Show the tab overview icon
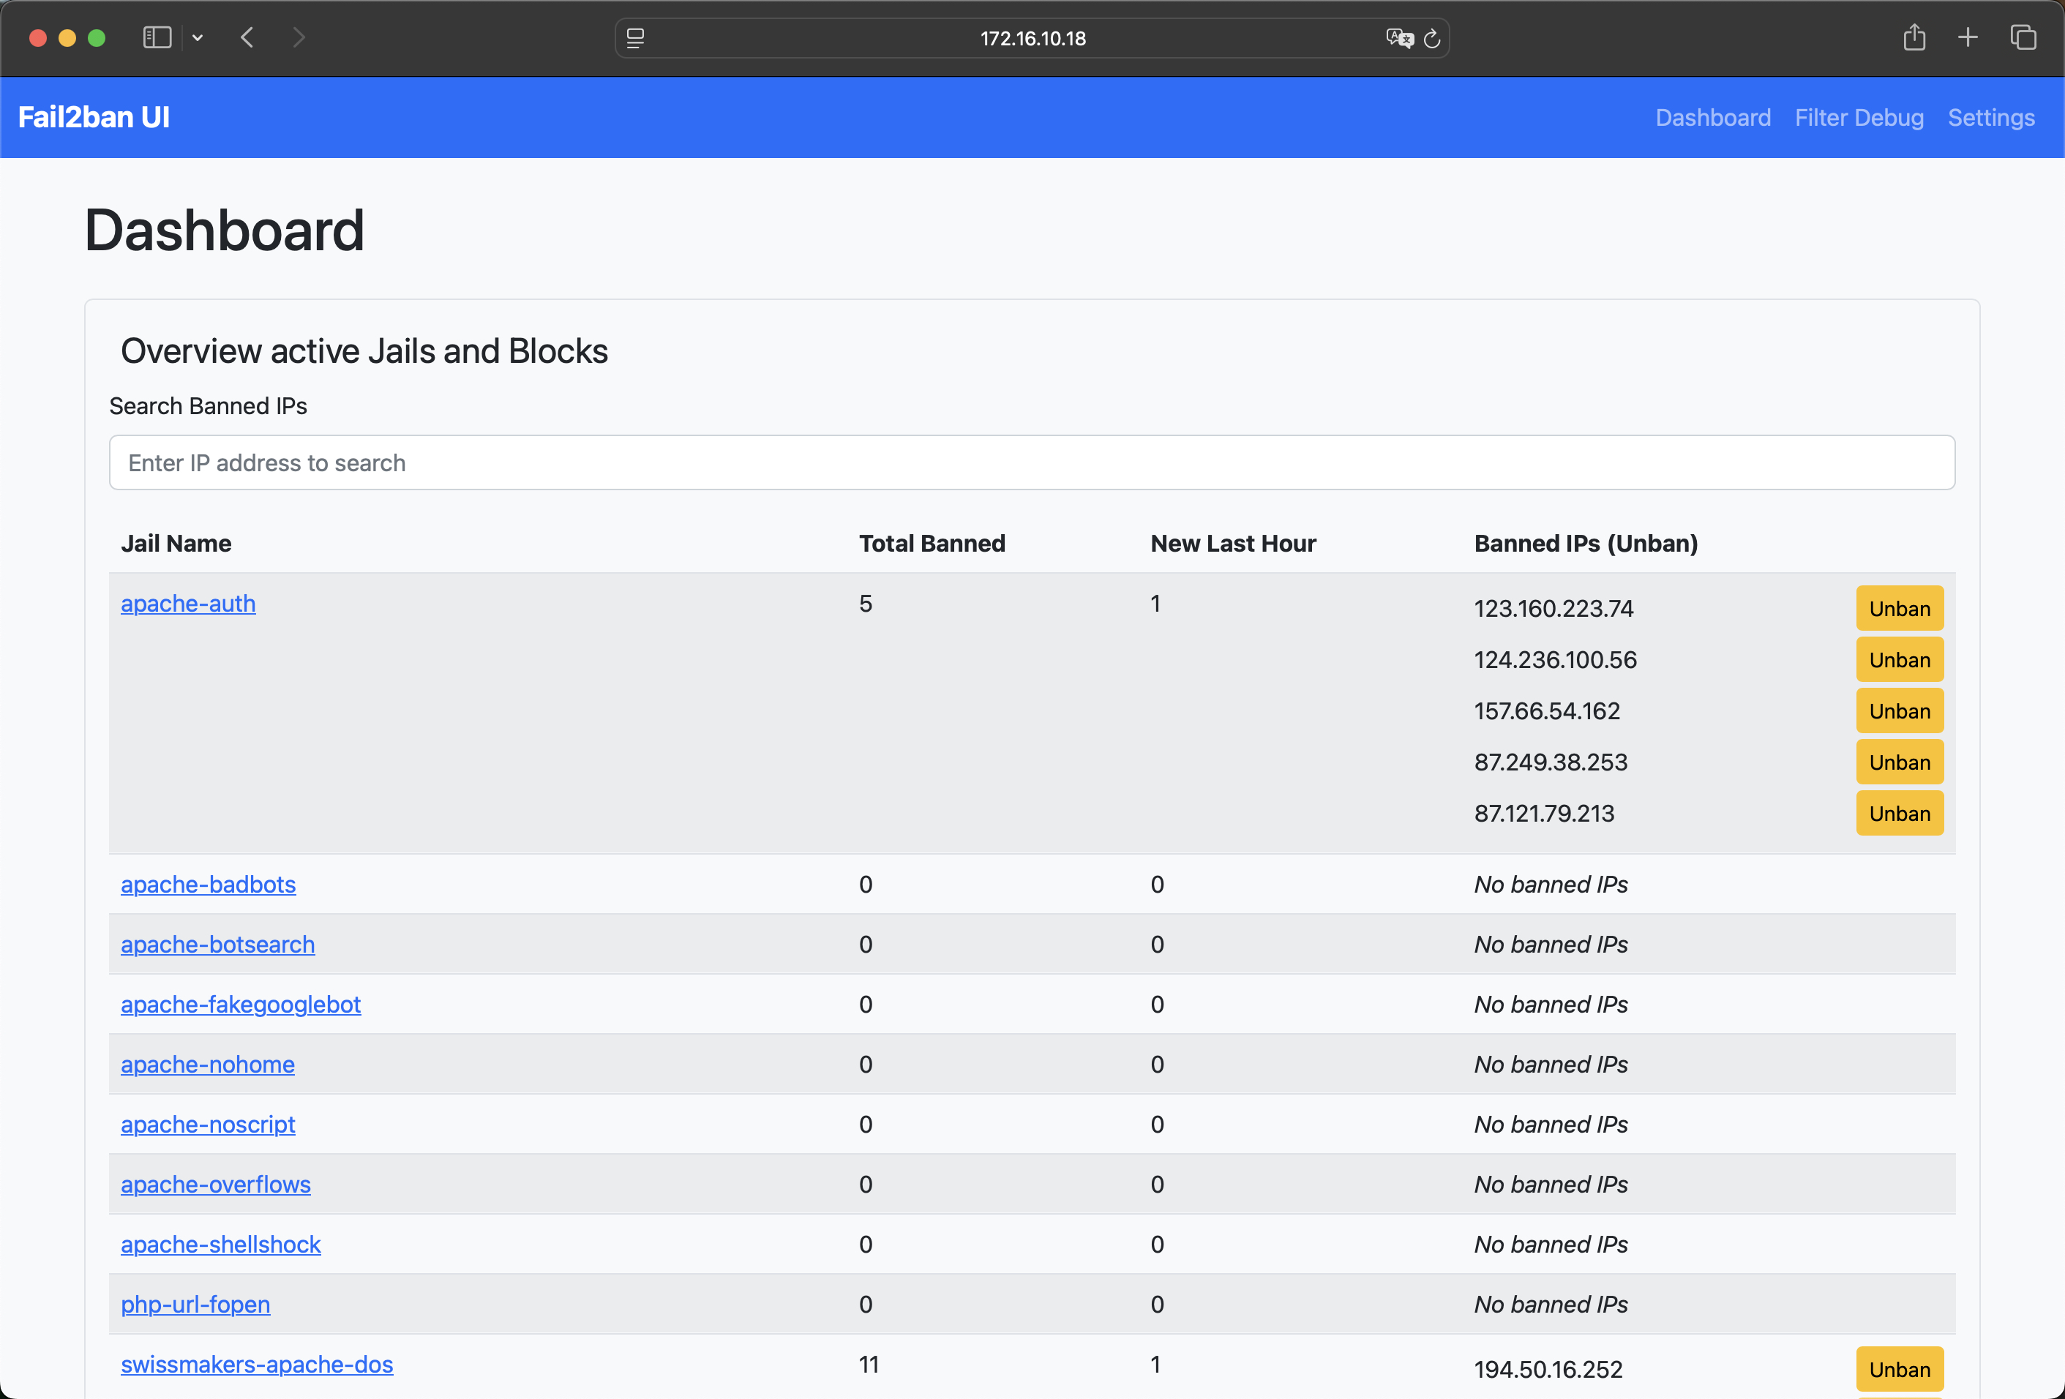This screenshot has width=2065, height=1399. [2023, 37]
